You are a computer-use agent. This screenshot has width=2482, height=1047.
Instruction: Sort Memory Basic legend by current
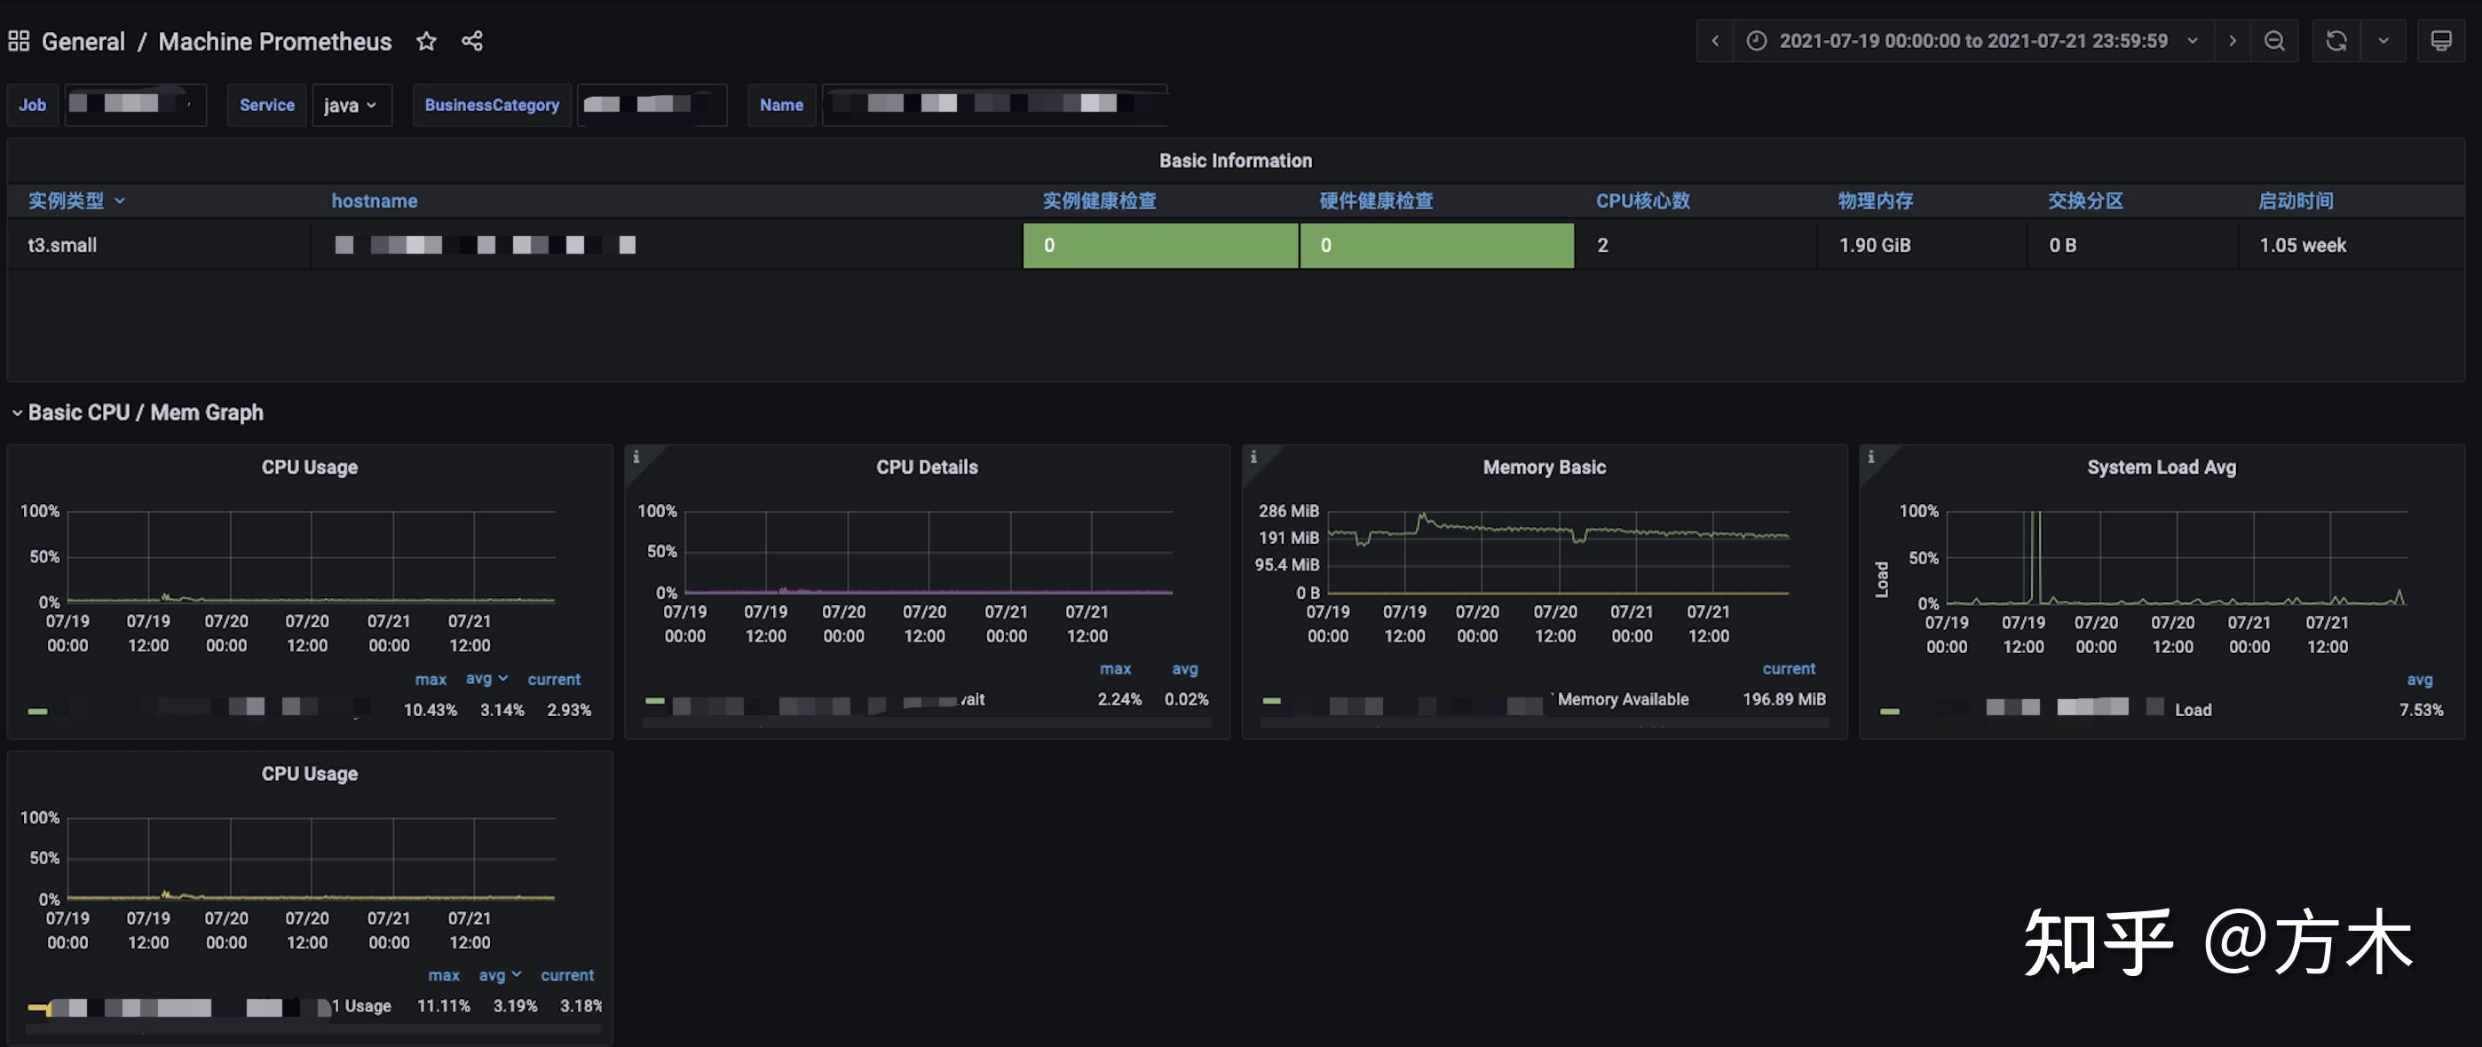click(x=1790, y=668)
